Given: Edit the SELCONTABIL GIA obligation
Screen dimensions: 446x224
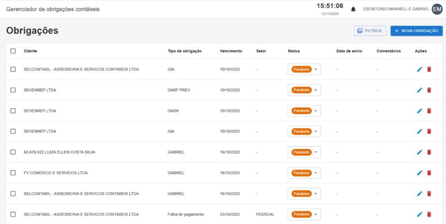Looking at the screenshot, I should click(x=419, y=69).
